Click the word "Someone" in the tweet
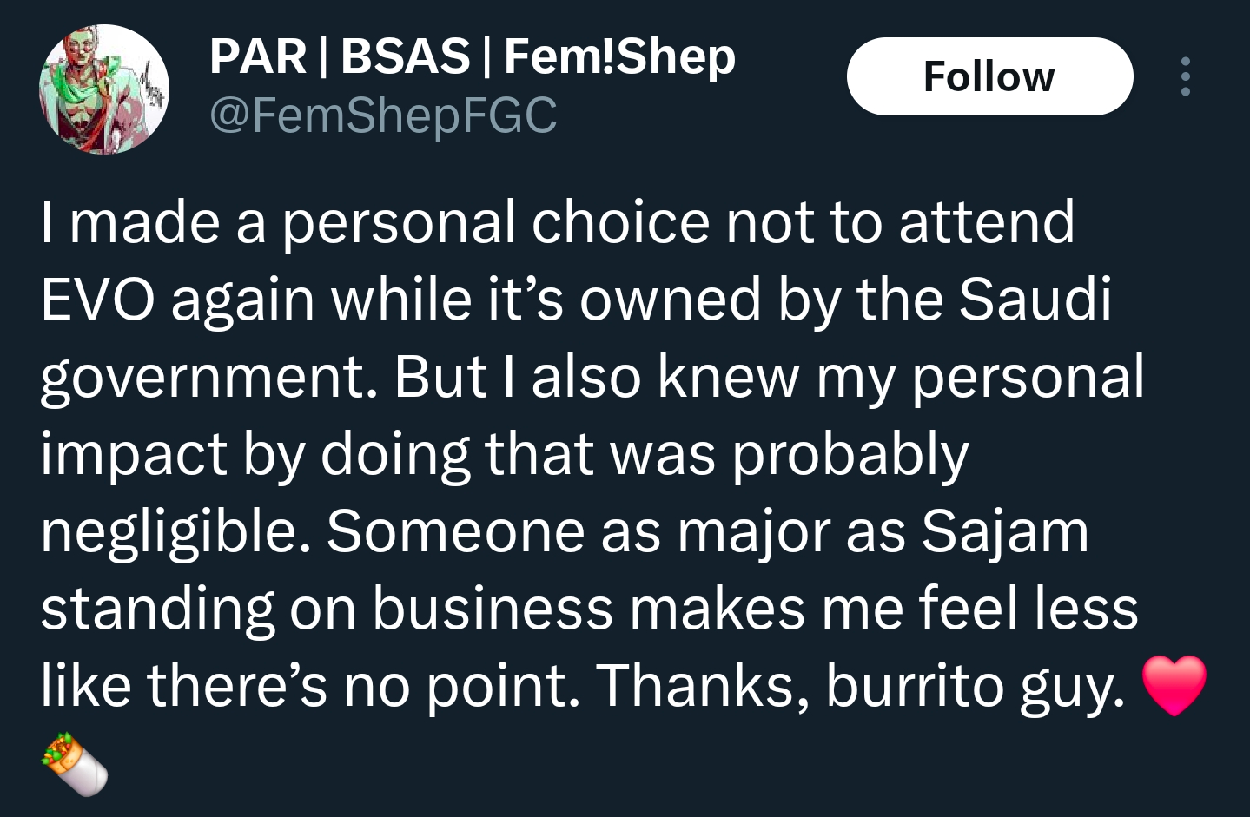 click(x=455, y=531)
